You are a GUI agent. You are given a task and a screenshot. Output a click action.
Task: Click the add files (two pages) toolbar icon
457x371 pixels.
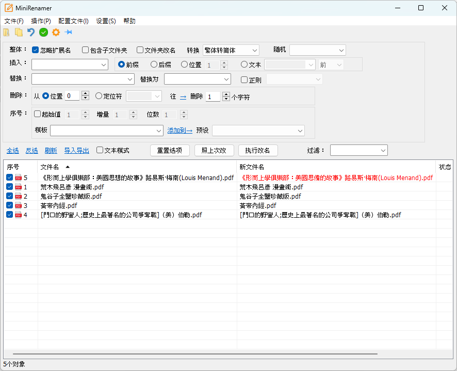click(x=19, y=33)
